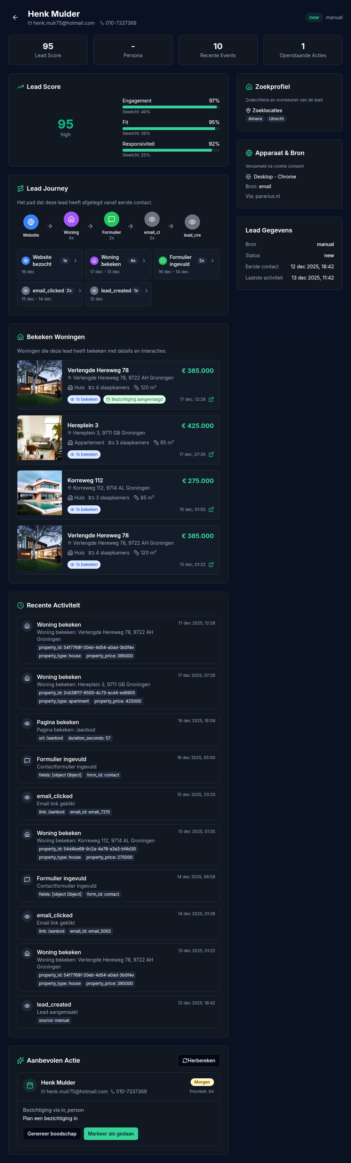The image size is (351, 1163).
Task: Select the Lead Score 95 stat card
Action: pyautogui.click(x=48, y=50)
